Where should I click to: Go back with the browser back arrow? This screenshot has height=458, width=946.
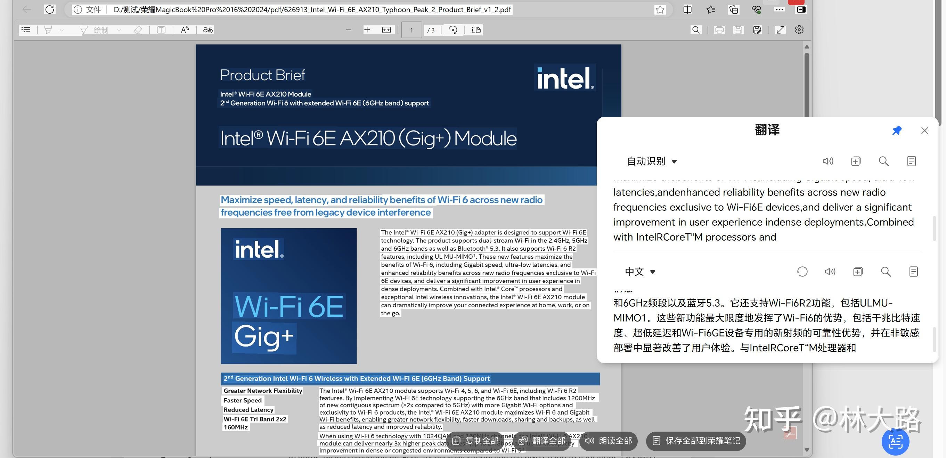26,9
